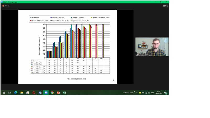Switch to Word in the taskbar
Viewport: 210px width, 118px height.
click(40, 93)
